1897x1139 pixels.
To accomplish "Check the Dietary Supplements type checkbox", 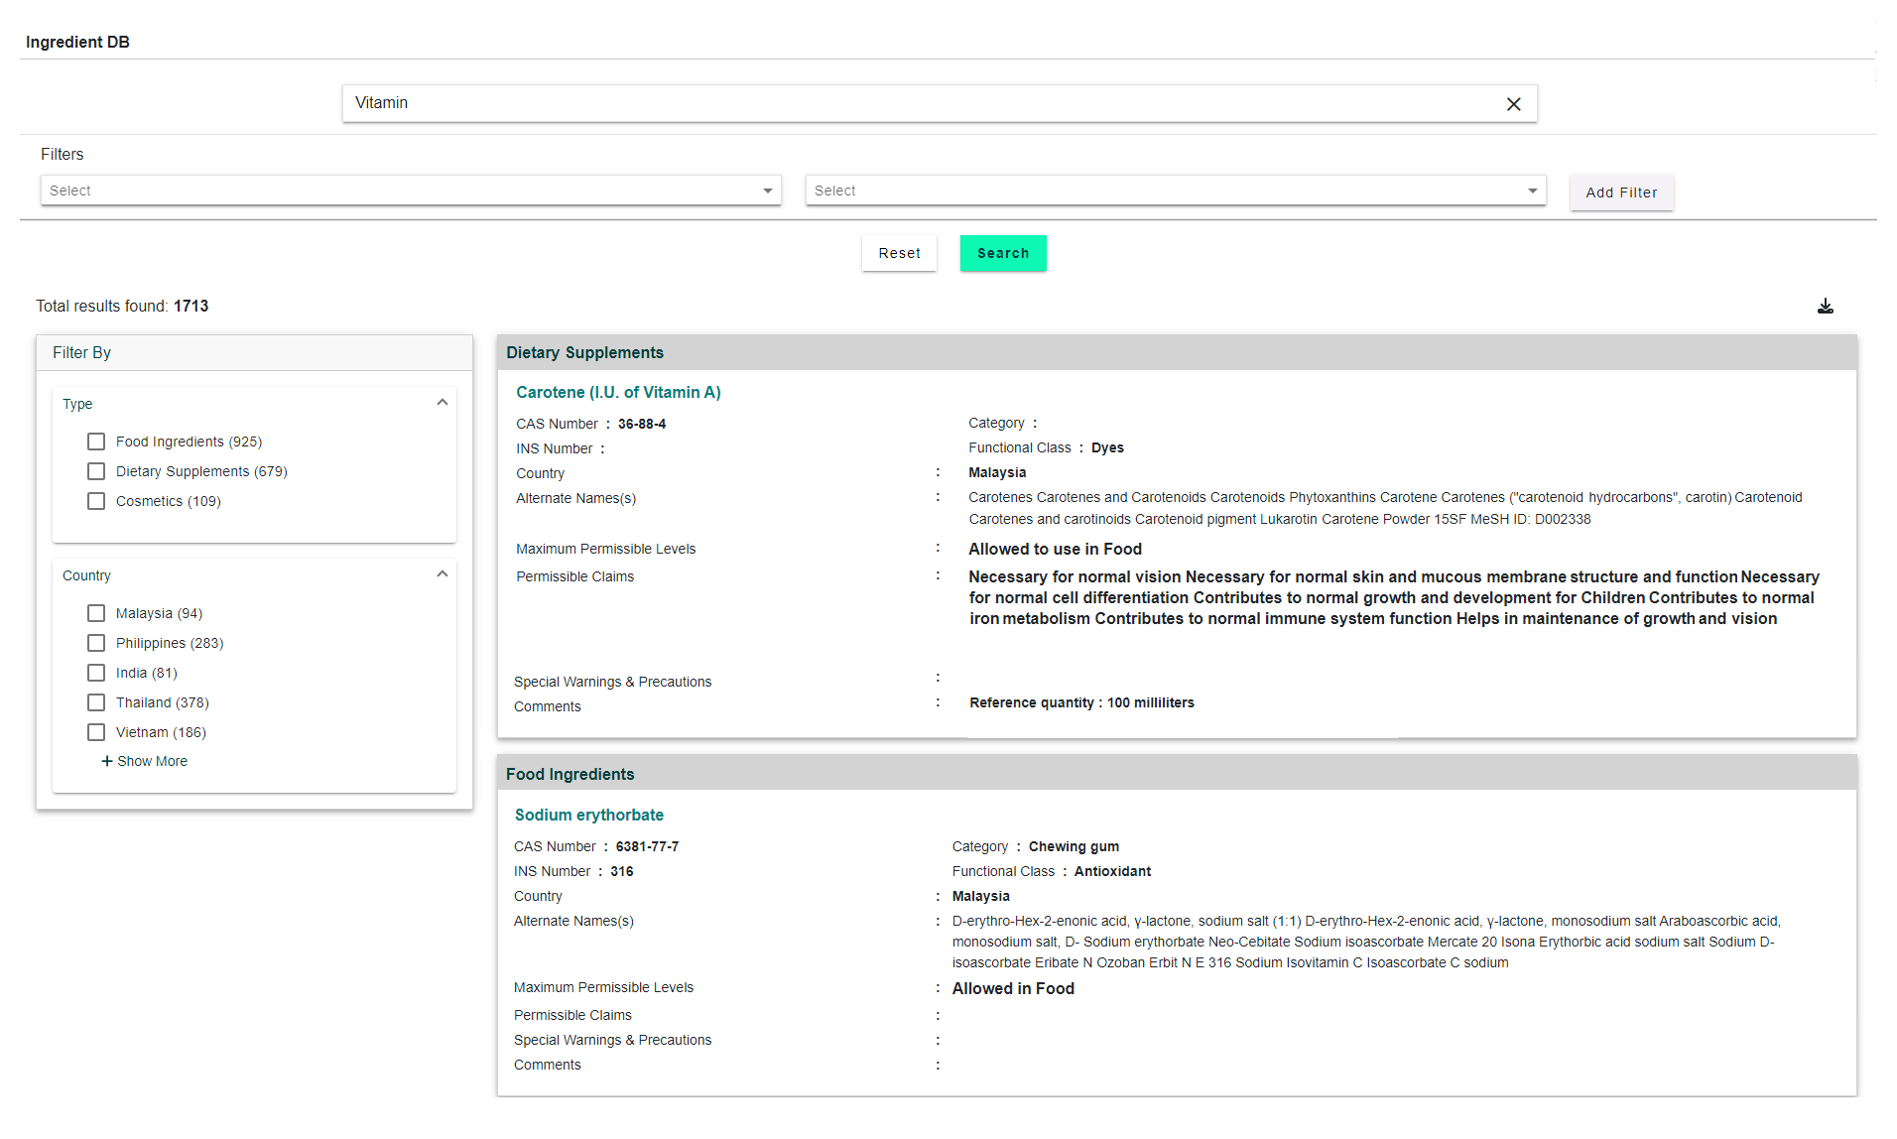I will click(96, 471).
